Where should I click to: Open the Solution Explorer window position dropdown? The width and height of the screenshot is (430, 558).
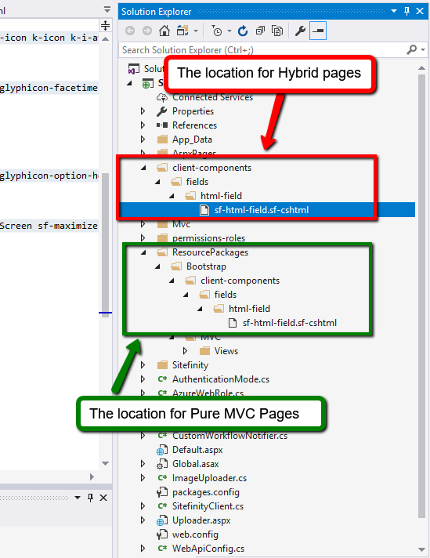coord(394,11)
